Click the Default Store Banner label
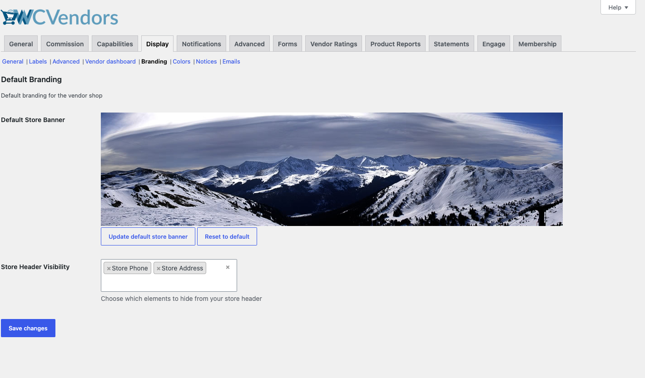The image size is (645, 378). 33,120
